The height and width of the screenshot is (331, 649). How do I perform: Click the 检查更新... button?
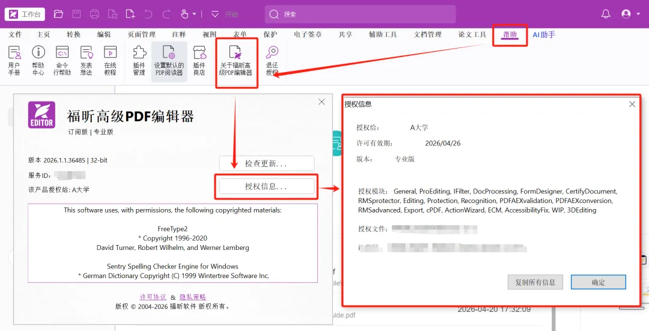tap(267, 163)
